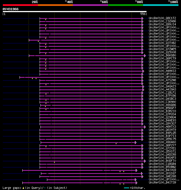Select the UniRef100_B7PX86 label
Image resolution: width=181 pixels, height=190 pixels.
click(x=162, y=96)
